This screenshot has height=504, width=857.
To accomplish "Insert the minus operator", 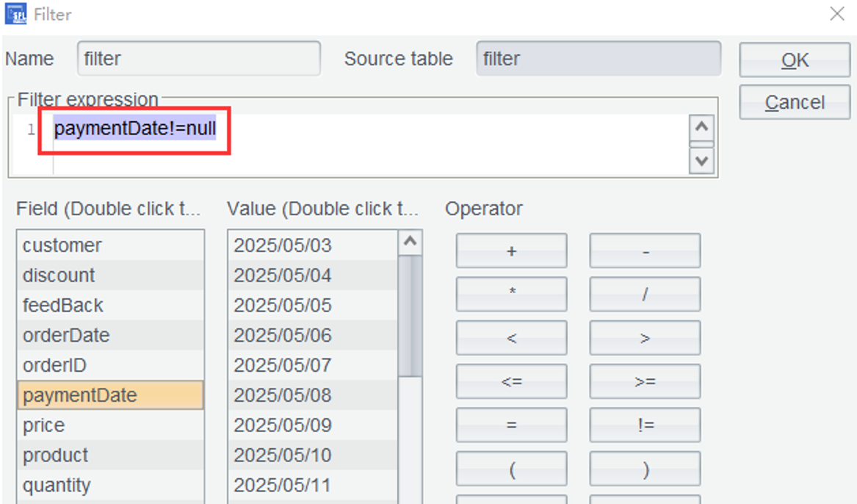I will tap(645, 251).
